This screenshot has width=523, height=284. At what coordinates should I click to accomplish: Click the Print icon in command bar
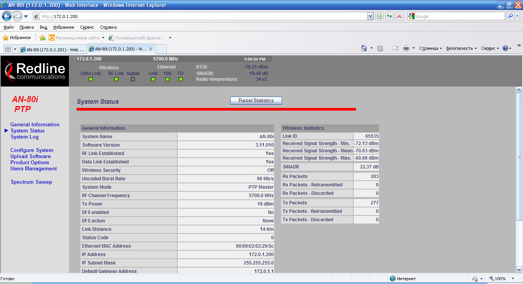(x=406, y=48)
